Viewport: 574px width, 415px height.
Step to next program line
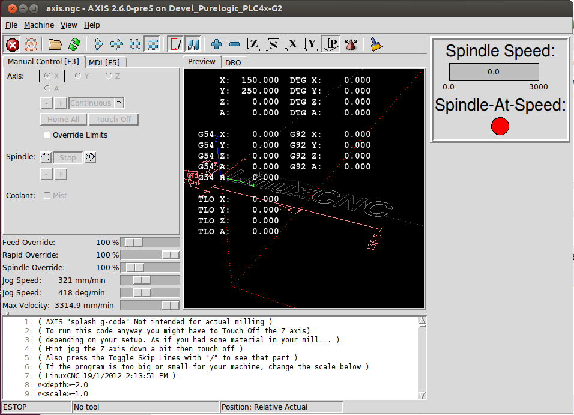coord(116,44)
